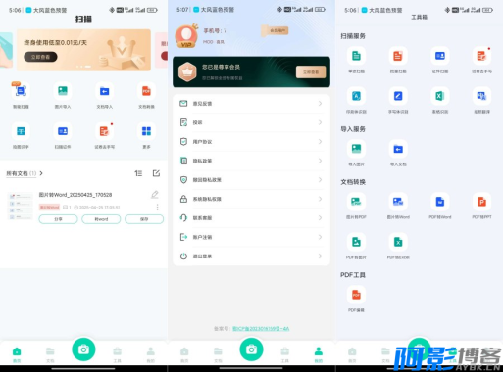Select 首页 tab on scan home screen
The image size is (503, 372).
(x=17, y=354)
